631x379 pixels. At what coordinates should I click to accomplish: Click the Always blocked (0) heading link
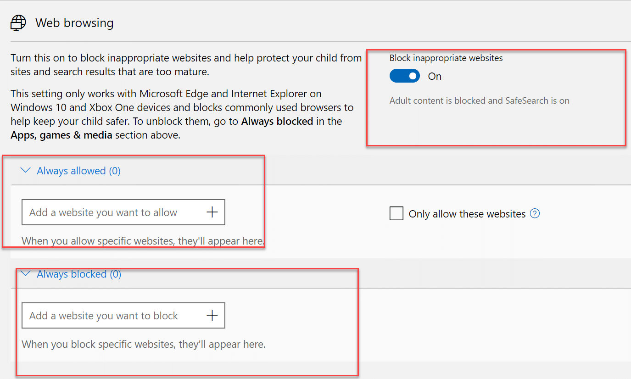pos(79,274)
